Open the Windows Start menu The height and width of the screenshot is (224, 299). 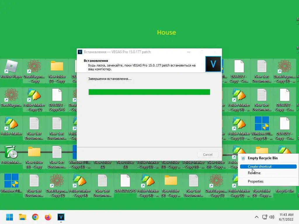[x=9, y=217]
